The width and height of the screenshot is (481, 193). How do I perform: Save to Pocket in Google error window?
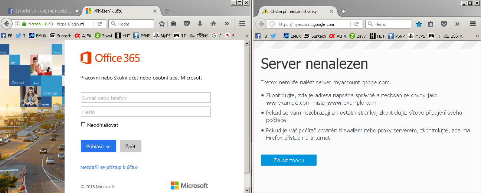pos(444,24)
